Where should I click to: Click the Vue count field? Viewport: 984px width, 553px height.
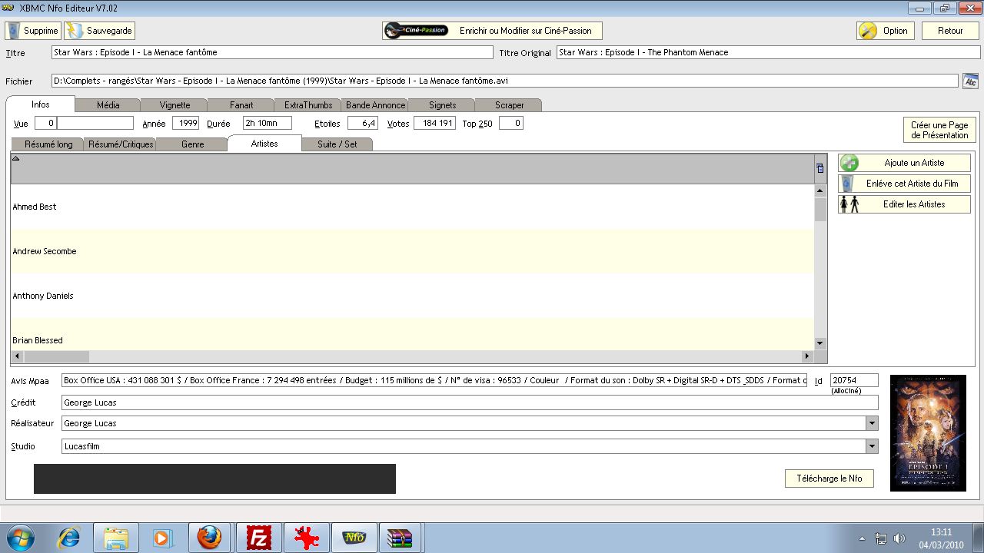pos(46,123)
